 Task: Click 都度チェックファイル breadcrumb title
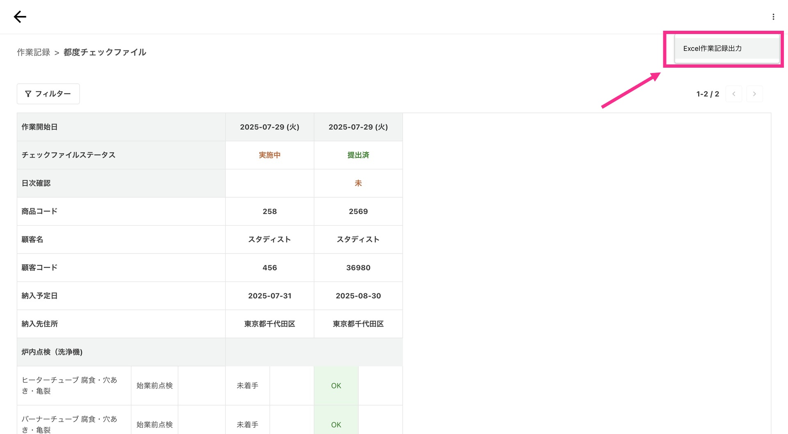point(105,53)
